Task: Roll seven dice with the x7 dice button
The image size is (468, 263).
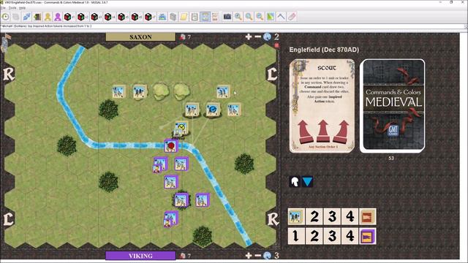Action: click(x=149, y=17)
